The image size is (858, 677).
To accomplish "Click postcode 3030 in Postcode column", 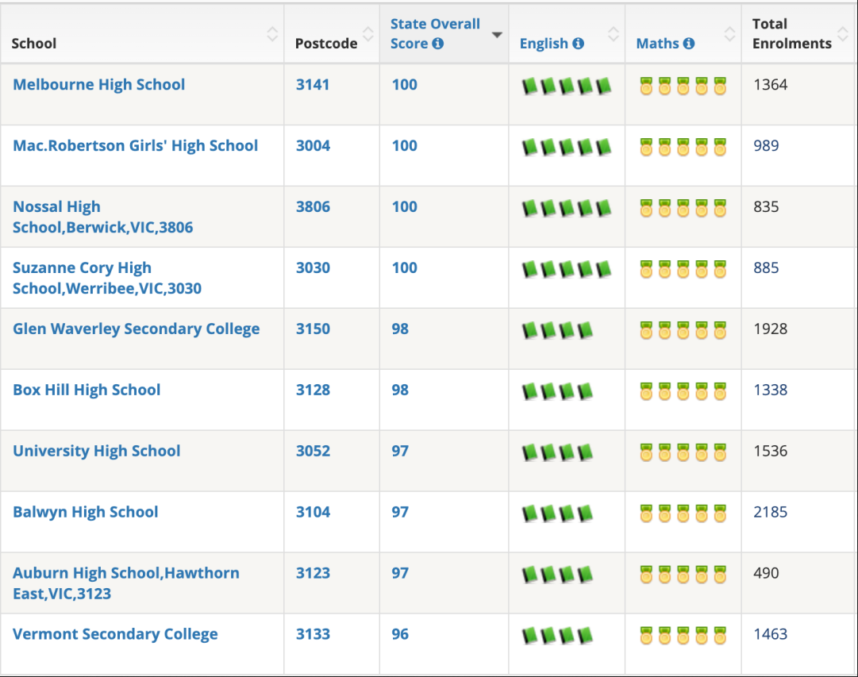I will pos(313,267).
